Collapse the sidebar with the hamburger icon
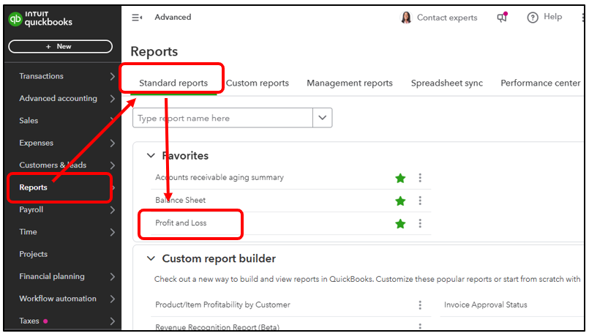The height and width of the screenshot is (336, 589). click(137, 18)
